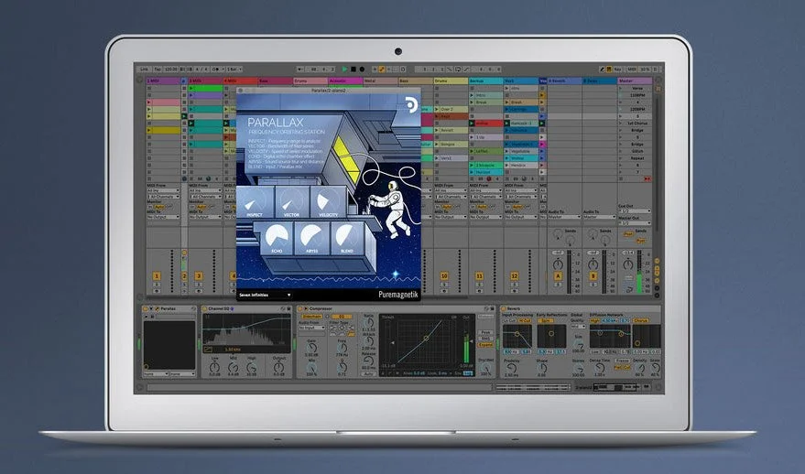Open the 1 Bar quantization menu
The height and width of the screenshot is (474, 805).
234,70
